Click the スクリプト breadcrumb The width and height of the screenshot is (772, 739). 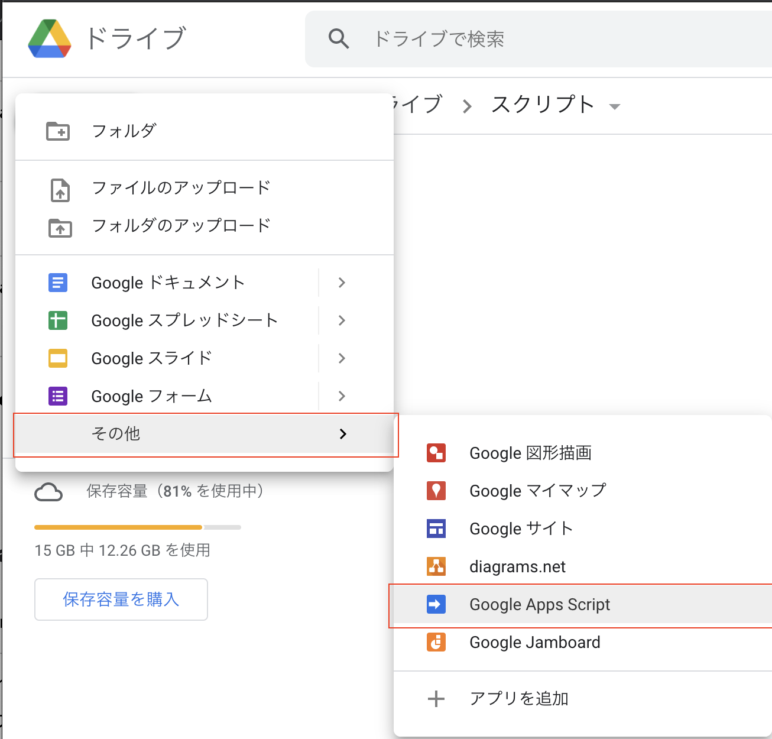543,105
